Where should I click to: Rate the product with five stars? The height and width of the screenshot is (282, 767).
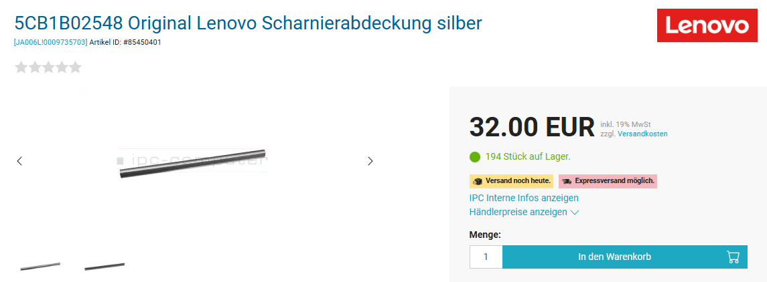[75, 67]
